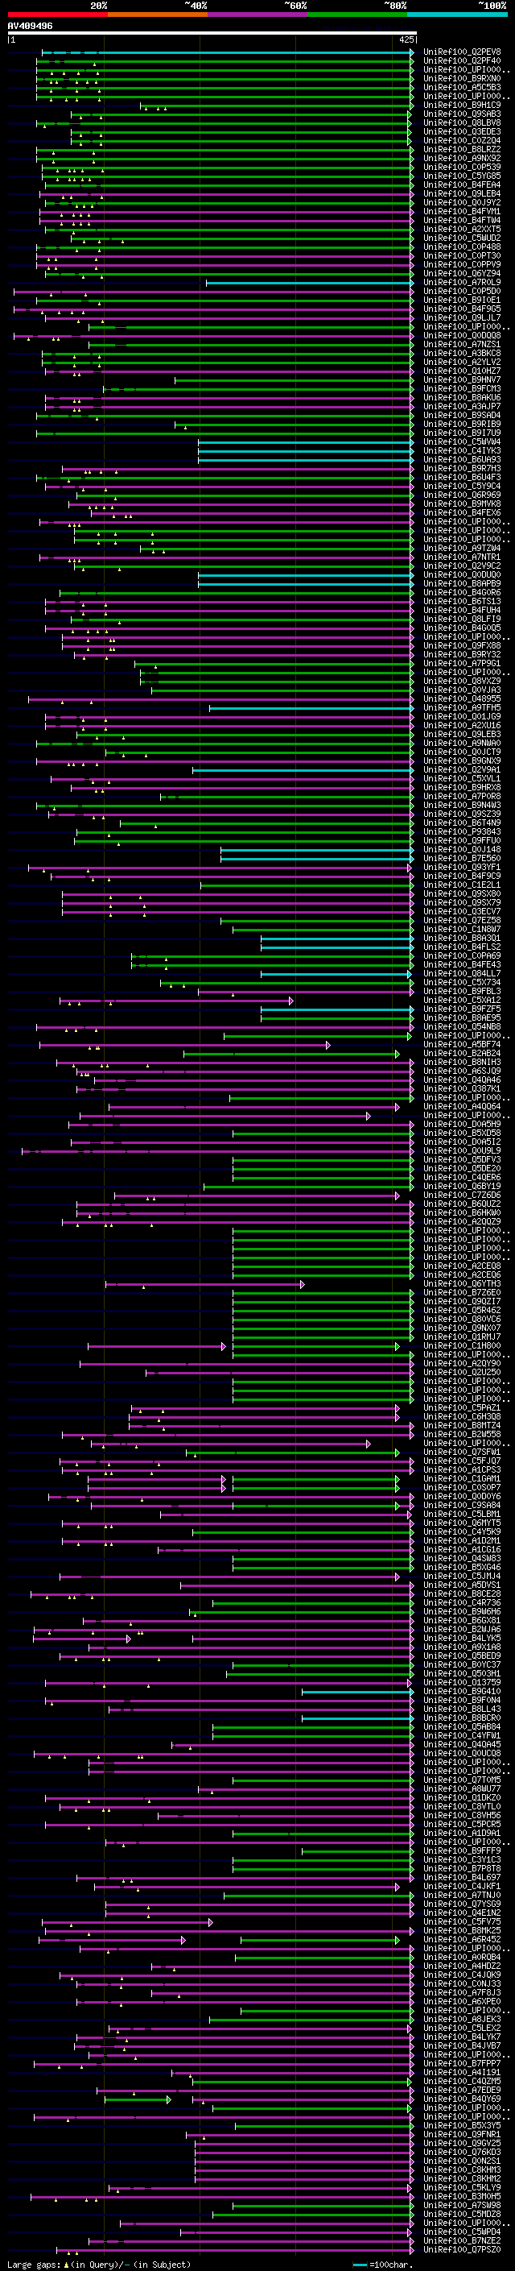Viewport: 515px width, 2271px height.
Task: Select the UniRef100_B4FEA4 label
Action: tap(461, 185)
